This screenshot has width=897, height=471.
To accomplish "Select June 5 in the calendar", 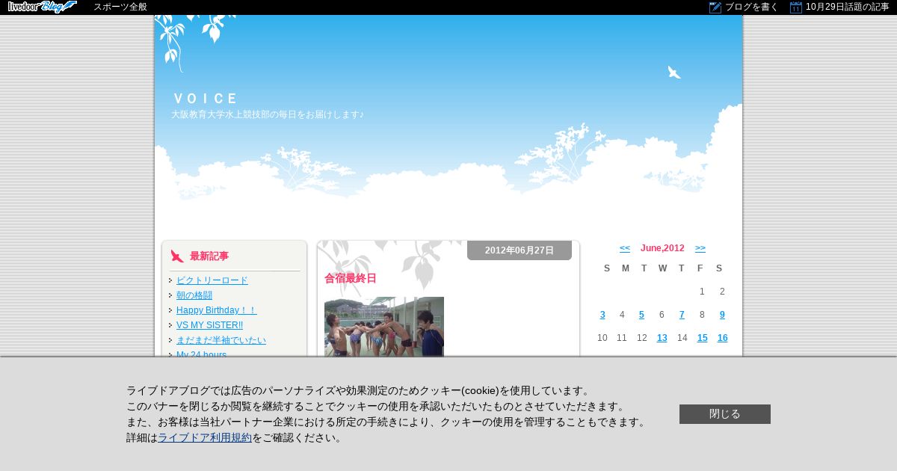I will 641,315.
